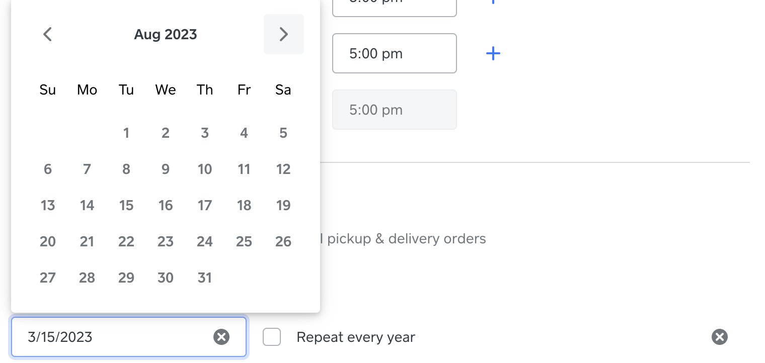Pick August 27 on the calendar
Viewport: 765px width, 363px height.
click(48, 278)
